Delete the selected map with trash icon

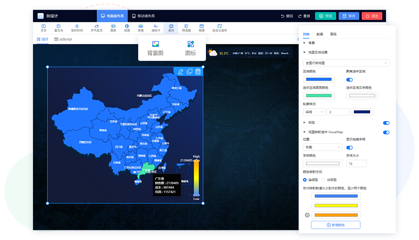(198, 72)
